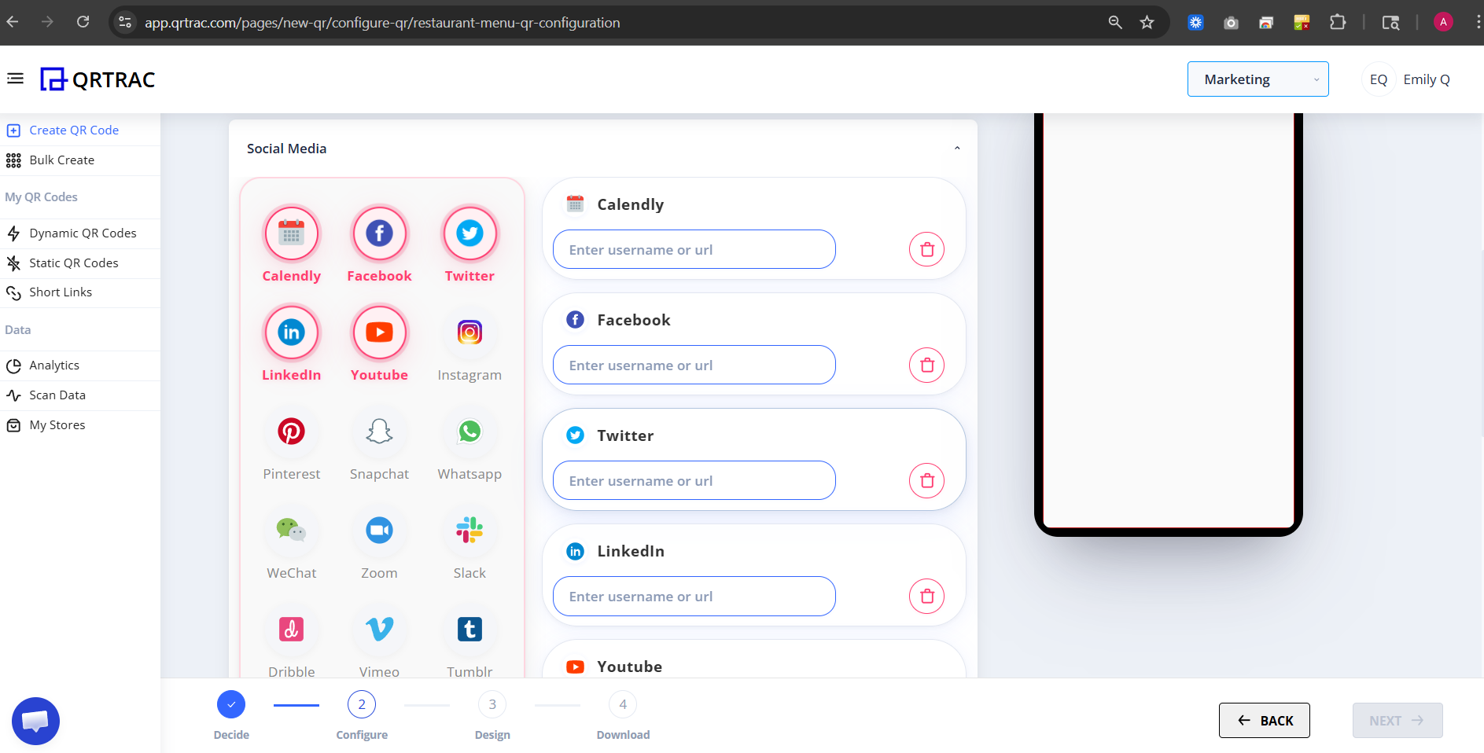Click the LinkedIn username field
1484x753 pixels.
(x=693, y=596)
